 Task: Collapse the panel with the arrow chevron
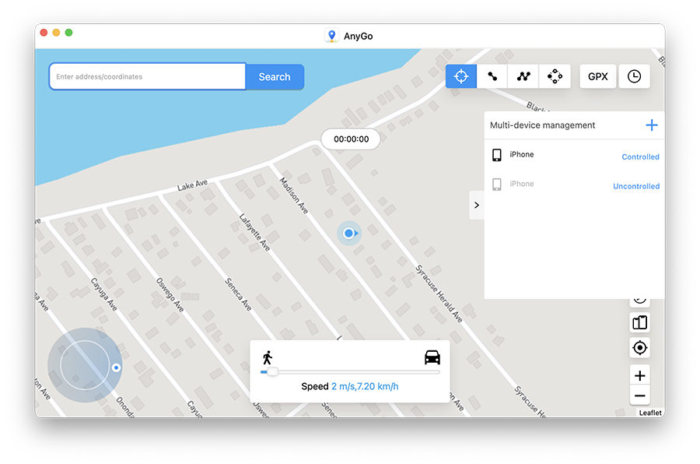click(x=477, y=205)
